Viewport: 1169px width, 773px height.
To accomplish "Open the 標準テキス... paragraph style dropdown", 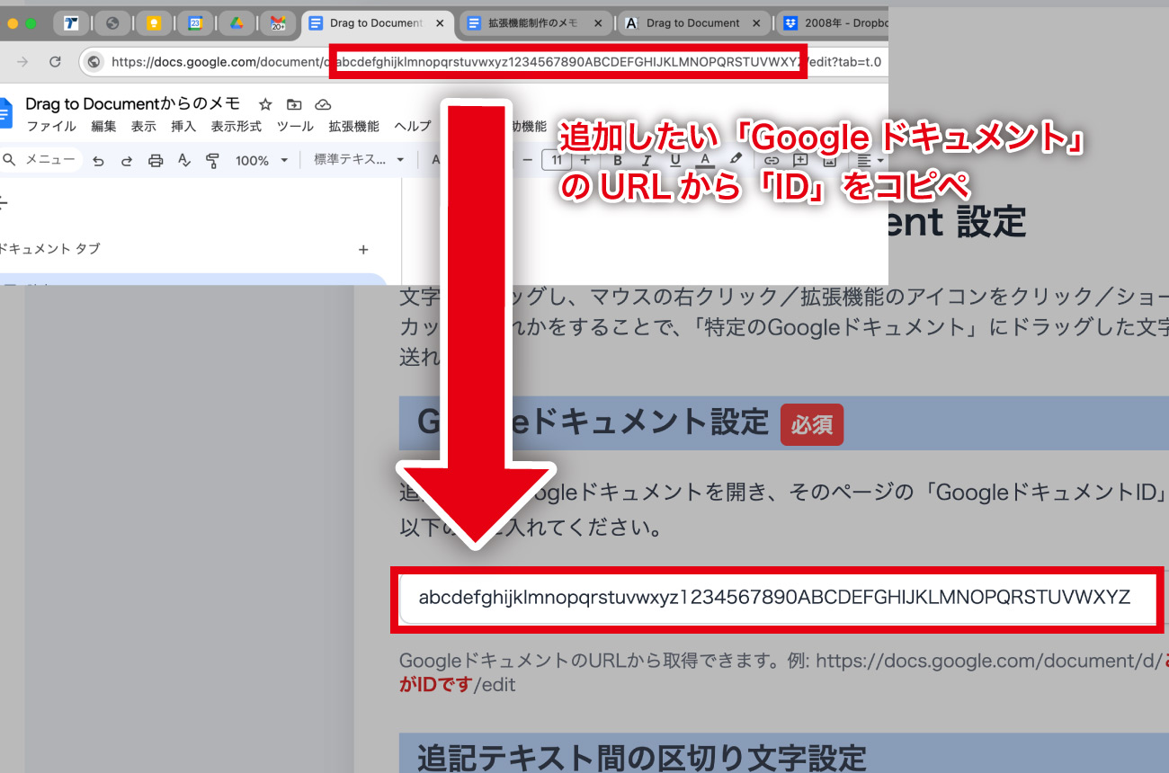I will pyautogui.click(x=358, y=160).
